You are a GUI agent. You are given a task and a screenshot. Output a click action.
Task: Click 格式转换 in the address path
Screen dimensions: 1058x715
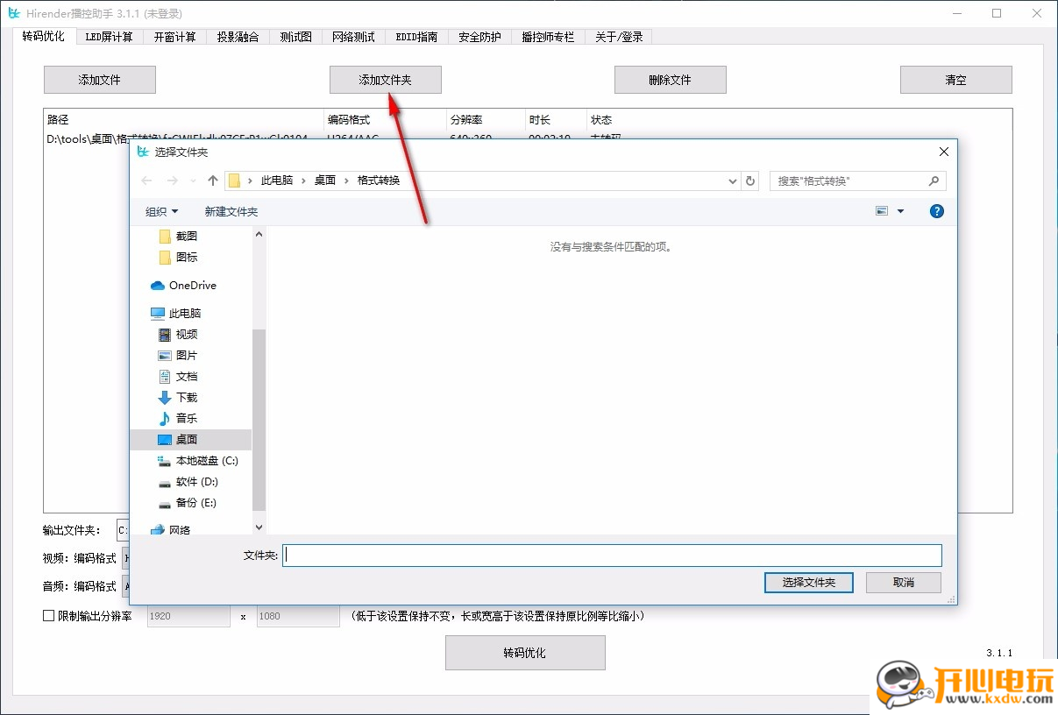pyautogui.click(x=379, y=181)
